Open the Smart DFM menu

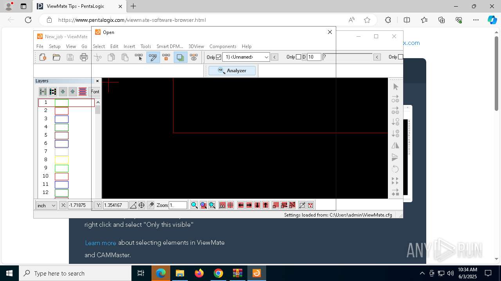point(170,46)
